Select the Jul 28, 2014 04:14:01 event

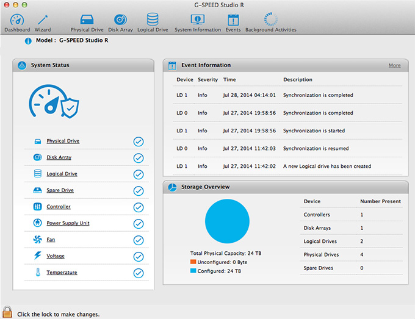click(x=287, y=95)
